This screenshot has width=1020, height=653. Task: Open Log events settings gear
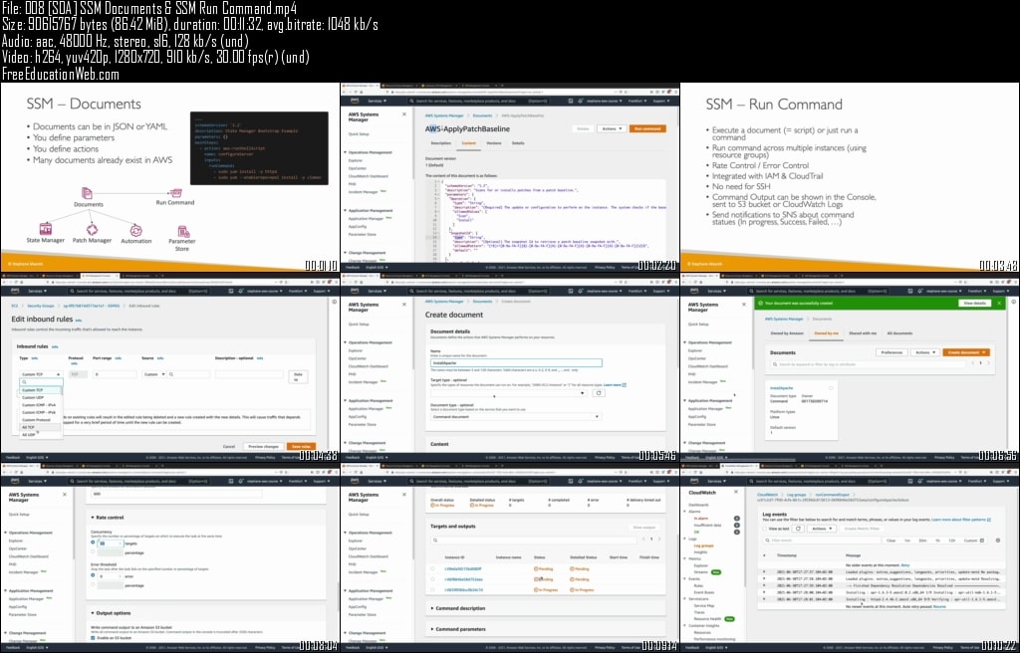(x=998, y=540)
